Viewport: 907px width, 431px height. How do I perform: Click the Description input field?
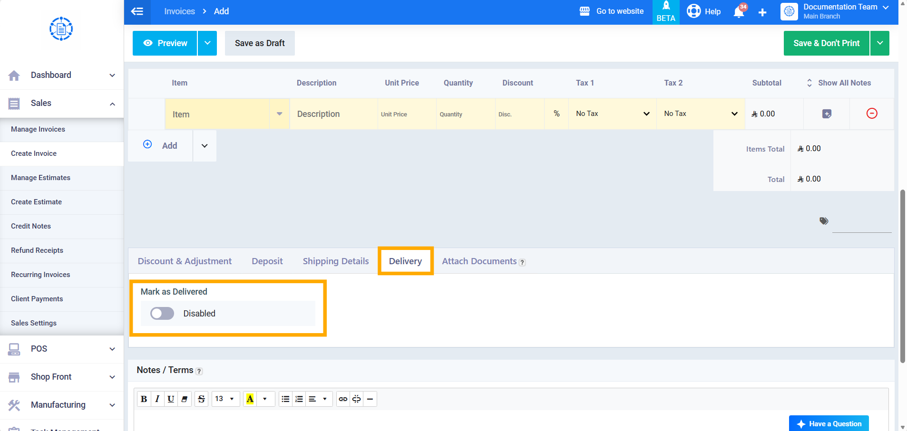click(x=334, y=114)
